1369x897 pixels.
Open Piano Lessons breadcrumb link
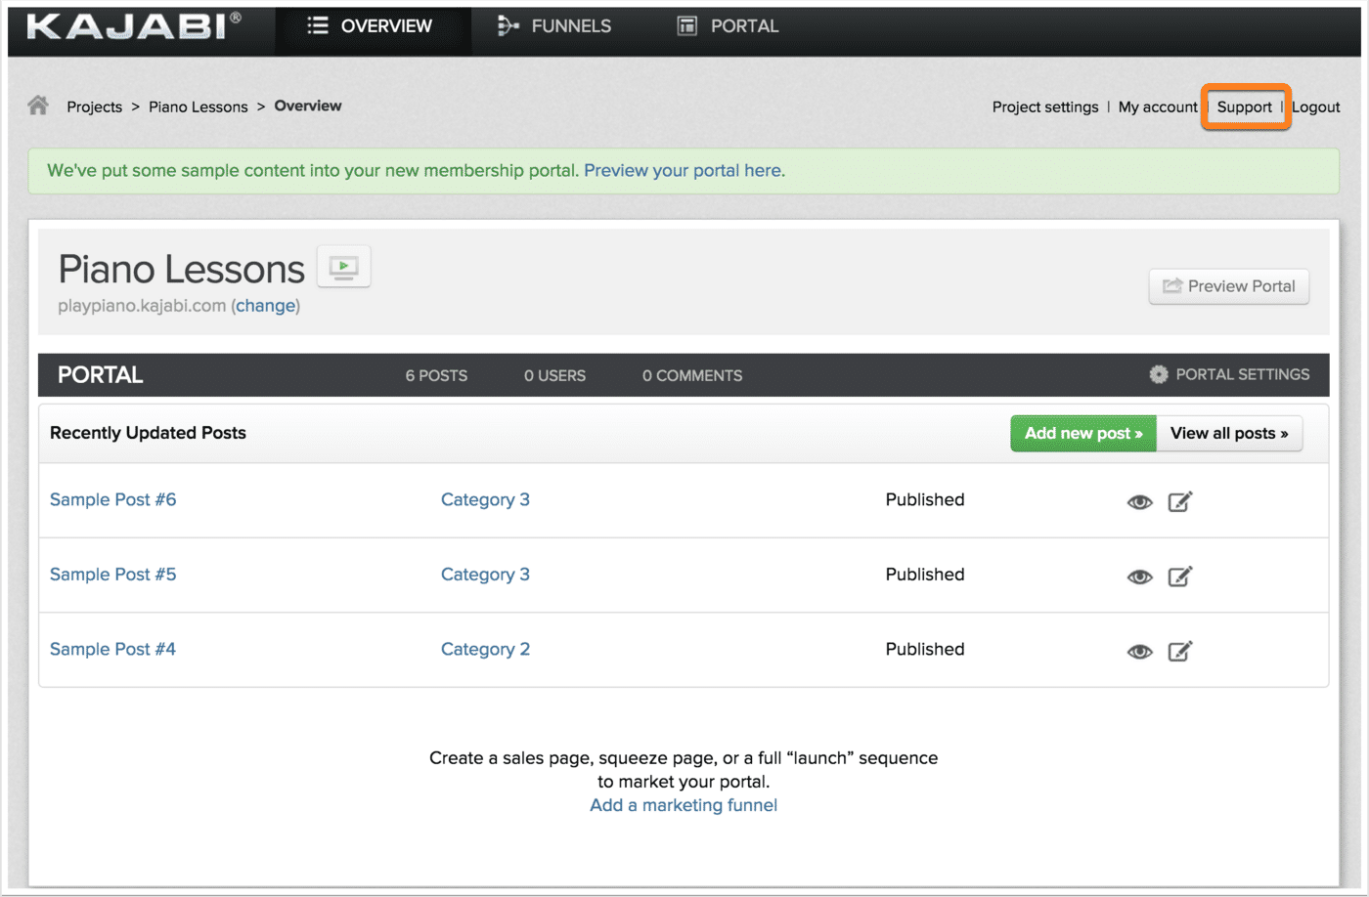[199, 107]
